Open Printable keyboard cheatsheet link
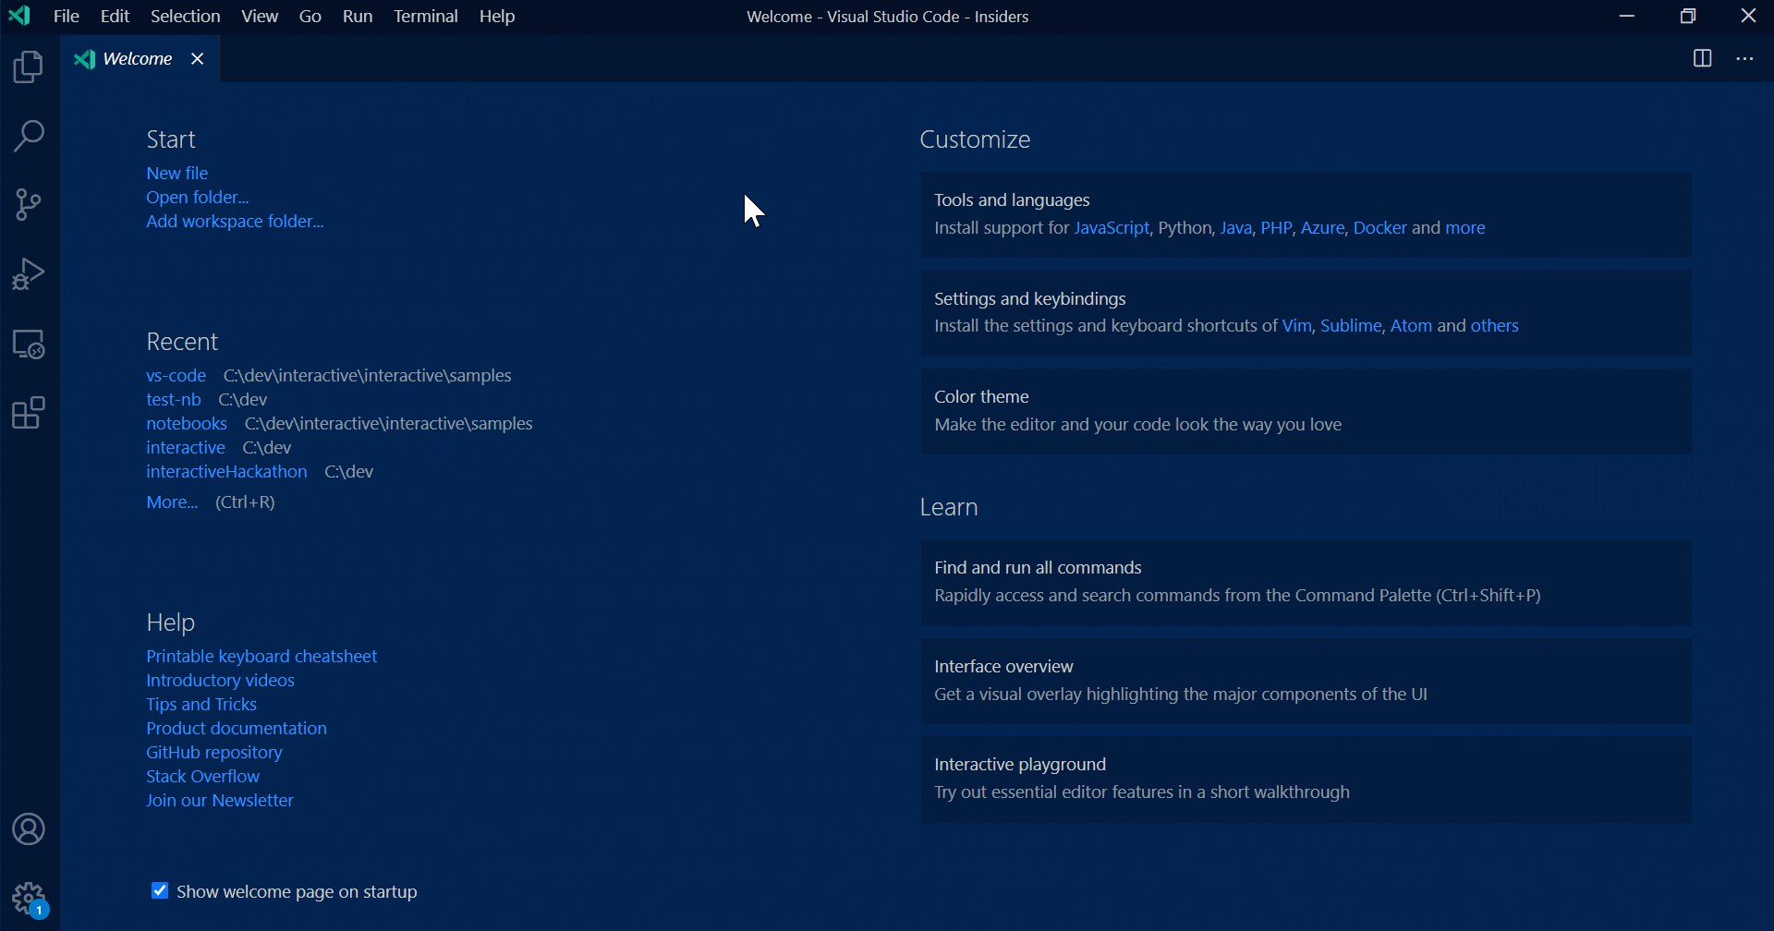1774x931 pixels. pyautogui.click(x=261, y=657)
